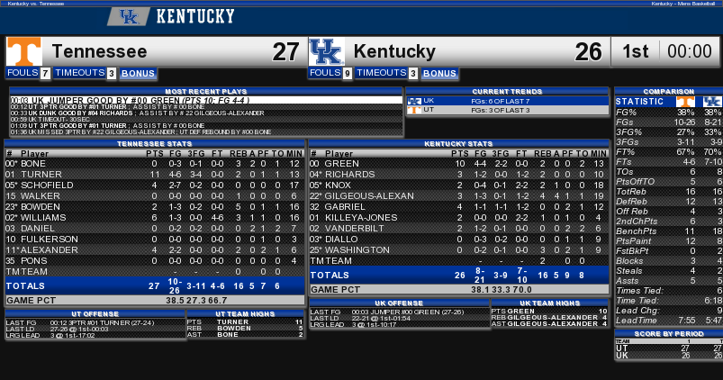723x380 pixels.
Task: Select the Tennessee Stats panel header
Action: coord(155,144)
